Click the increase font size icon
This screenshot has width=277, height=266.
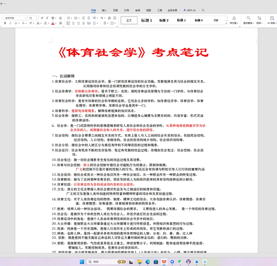[42, 18]
